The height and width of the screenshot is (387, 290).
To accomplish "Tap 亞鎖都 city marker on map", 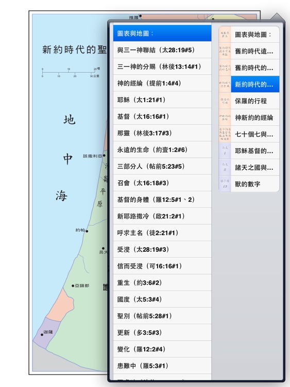I will (x=73, y=286).
